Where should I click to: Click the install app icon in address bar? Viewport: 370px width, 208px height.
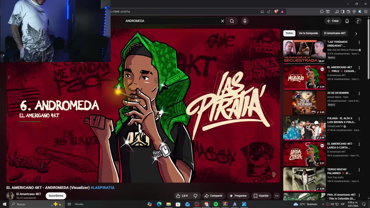tap(262, 12)
